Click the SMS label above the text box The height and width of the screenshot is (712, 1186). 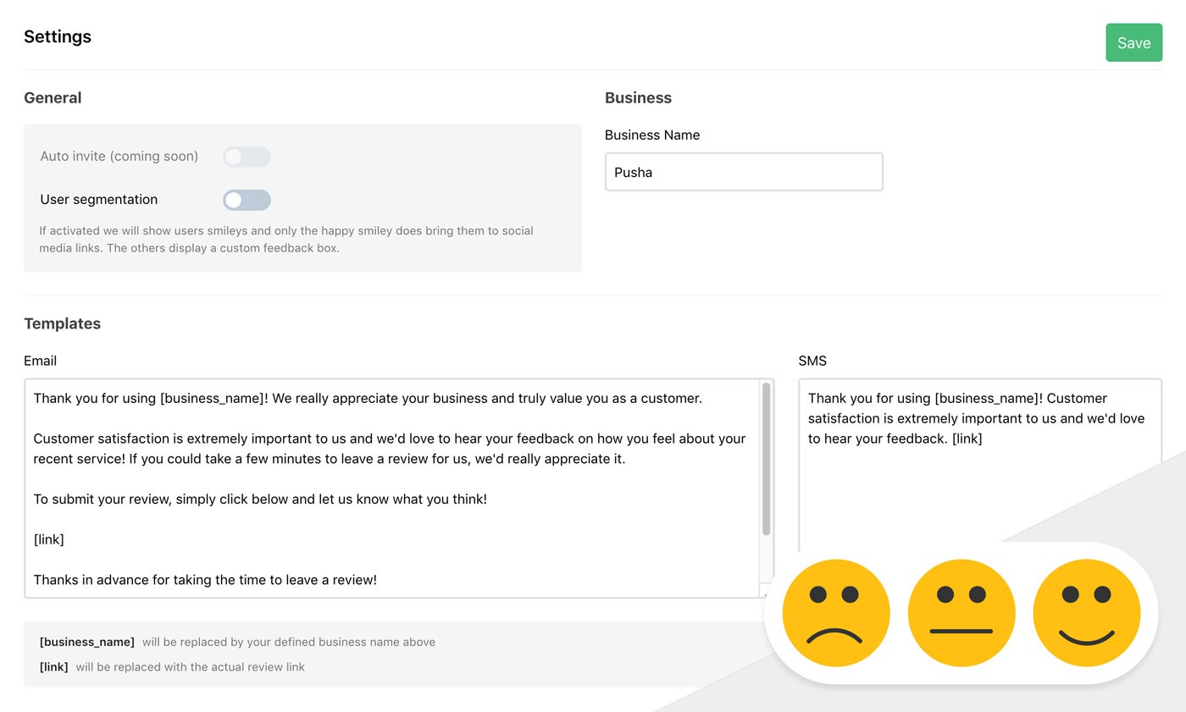click(812, 361)
